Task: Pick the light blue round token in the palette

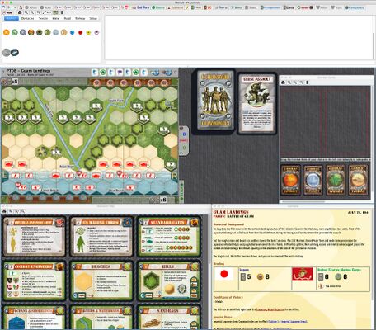Action: pyautogui.click(x=56, y=32)
